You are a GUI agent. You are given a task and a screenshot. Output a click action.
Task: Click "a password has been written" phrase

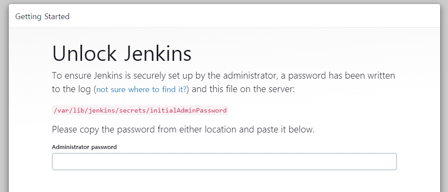click(x=338, y=76)
